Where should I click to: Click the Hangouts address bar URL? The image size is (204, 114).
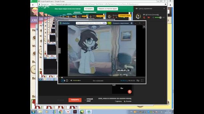(x=94, y=4)
